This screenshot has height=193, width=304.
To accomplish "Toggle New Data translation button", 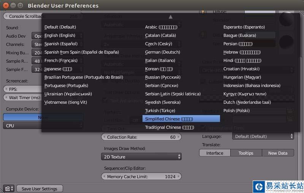I will pyautogui.click(x=278, y=153).
